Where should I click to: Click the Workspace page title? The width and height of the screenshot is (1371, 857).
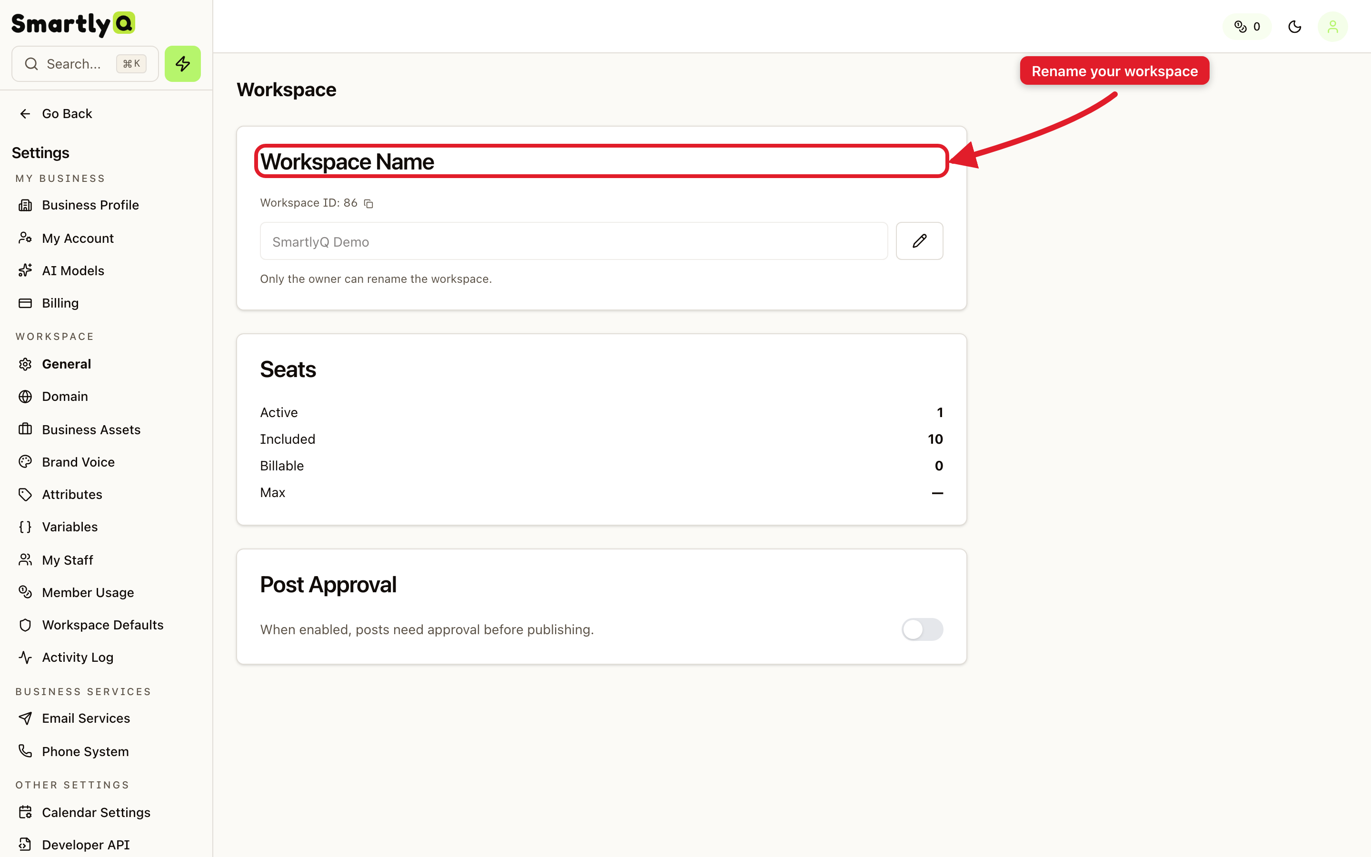coord(286,90)
